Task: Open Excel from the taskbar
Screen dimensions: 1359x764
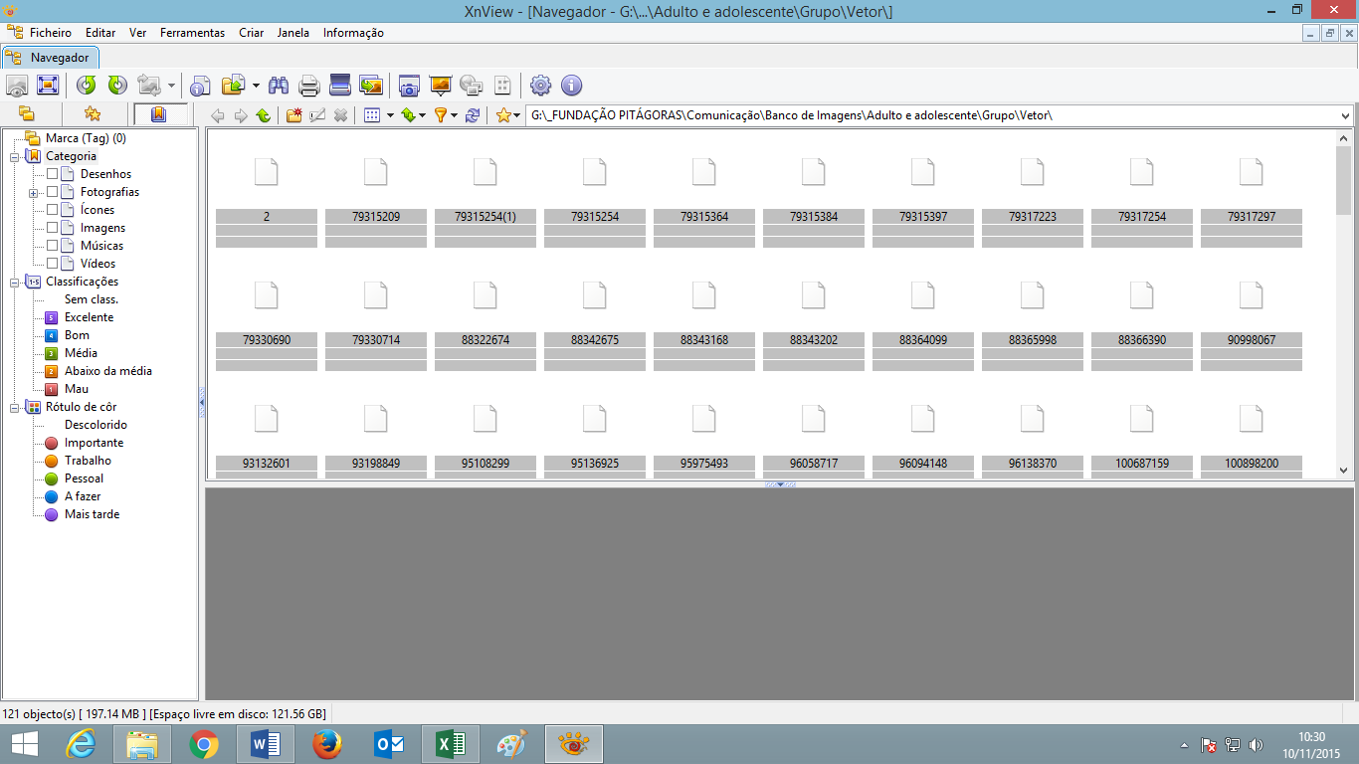Action: pyautogui.click(x=451, y=744)
